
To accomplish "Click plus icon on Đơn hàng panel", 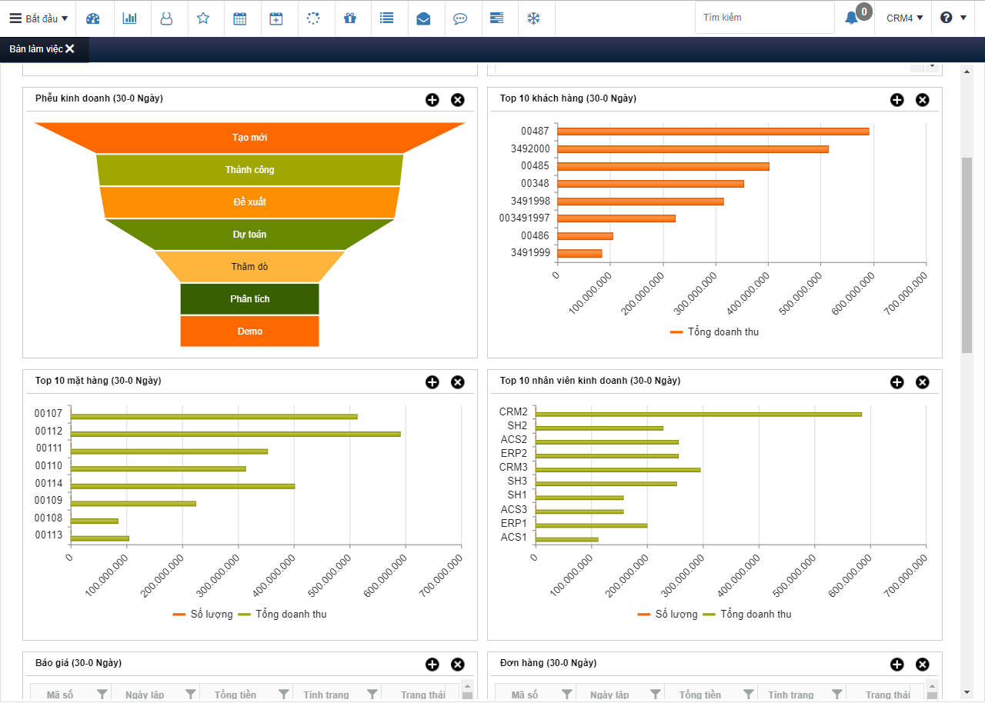I will 897,665.
